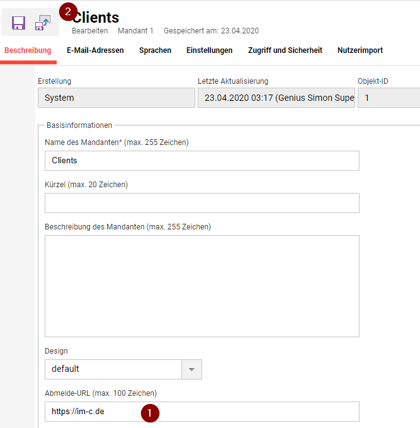Focus the Name des Mandanten field
Screen dimensions: 420x428
(201, 161)
